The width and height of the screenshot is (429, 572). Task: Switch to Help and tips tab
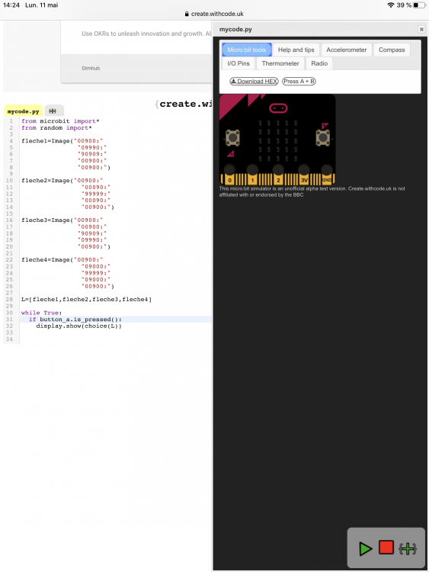(296, 50)
